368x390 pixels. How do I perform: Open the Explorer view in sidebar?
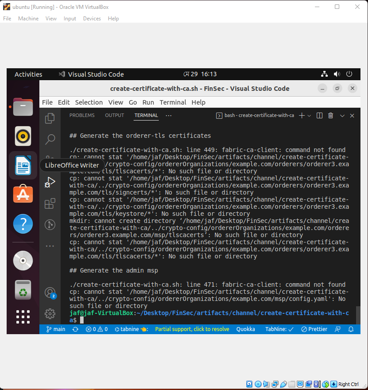pyautogui.click(x=50, y=118)
